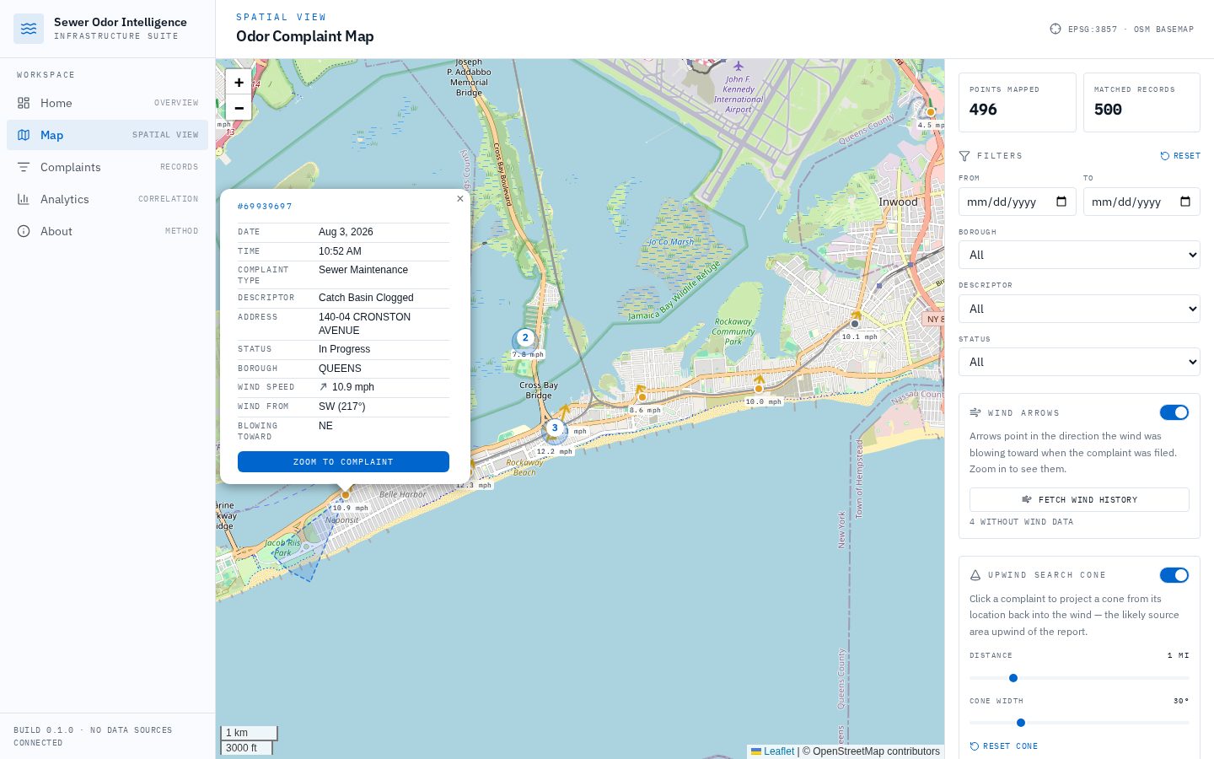This screenshot has width=1214, height=759.
Task: Toggle the Upwind Search Cone switch
Action: [x=1174, y=575]
